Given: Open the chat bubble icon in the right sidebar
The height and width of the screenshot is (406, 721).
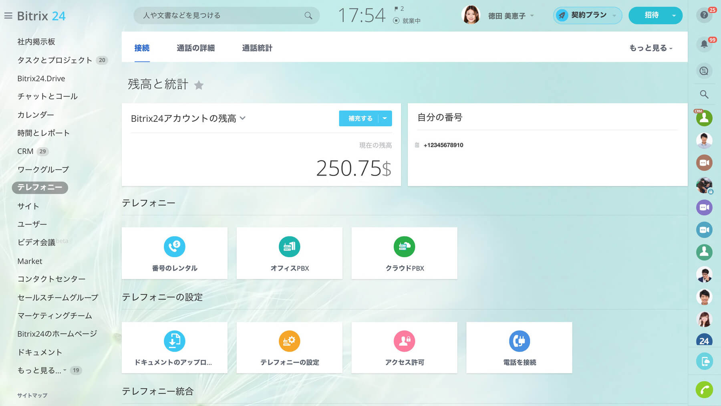Looking at the screenshot, I should [x=704, y=71].
